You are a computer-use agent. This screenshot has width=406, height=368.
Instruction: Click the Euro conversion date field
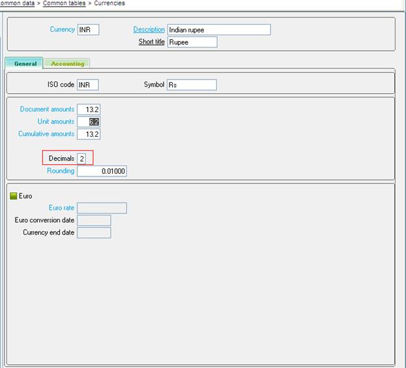pyautogui.click(x=94, y=220)
